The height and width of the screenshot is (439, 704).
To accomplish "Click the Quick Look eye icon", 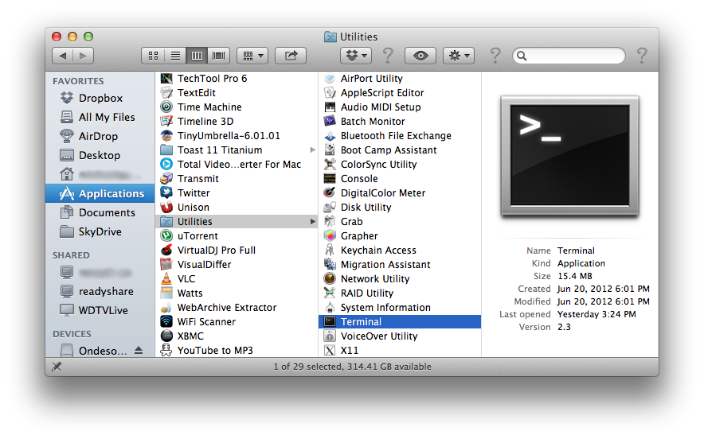I will [420, 56].
